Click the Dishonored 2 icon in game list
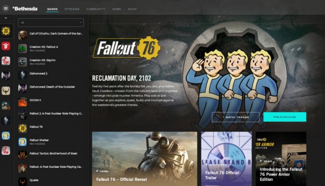325x186 pixels. [x=23, y=75]
